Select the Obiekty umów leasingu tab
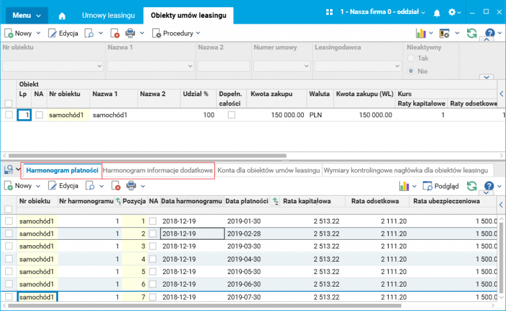Screen dimensions: 506x311 click(x=188, y=16)
